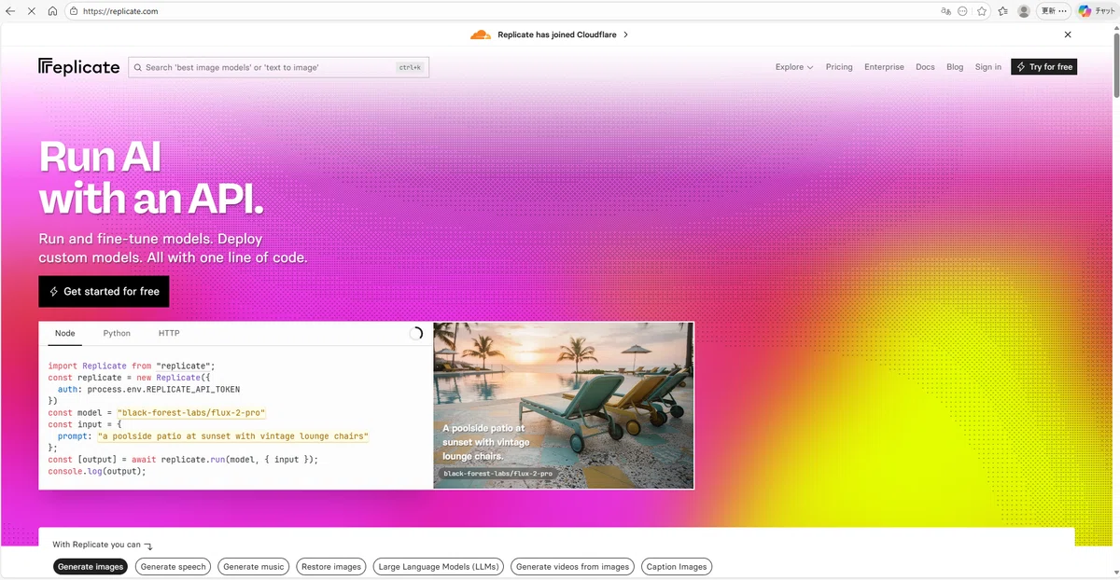
Task: Open the Docs link
Action: [x=925, y=67]
